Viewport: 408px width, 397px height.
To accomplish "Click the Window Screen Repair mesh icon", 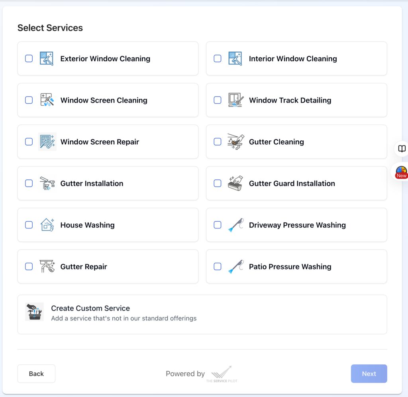I will [47, 142].
